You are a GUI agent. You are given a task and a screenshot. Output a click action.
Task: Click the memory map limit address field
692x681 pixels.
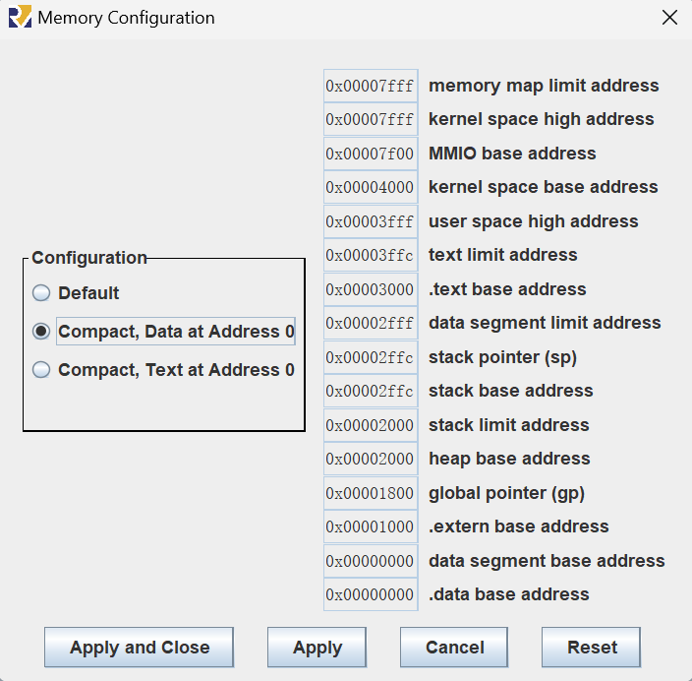[371, 86]
